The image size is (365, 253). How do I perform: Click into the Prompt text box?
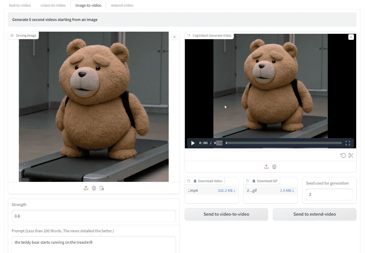coord(94,244)
